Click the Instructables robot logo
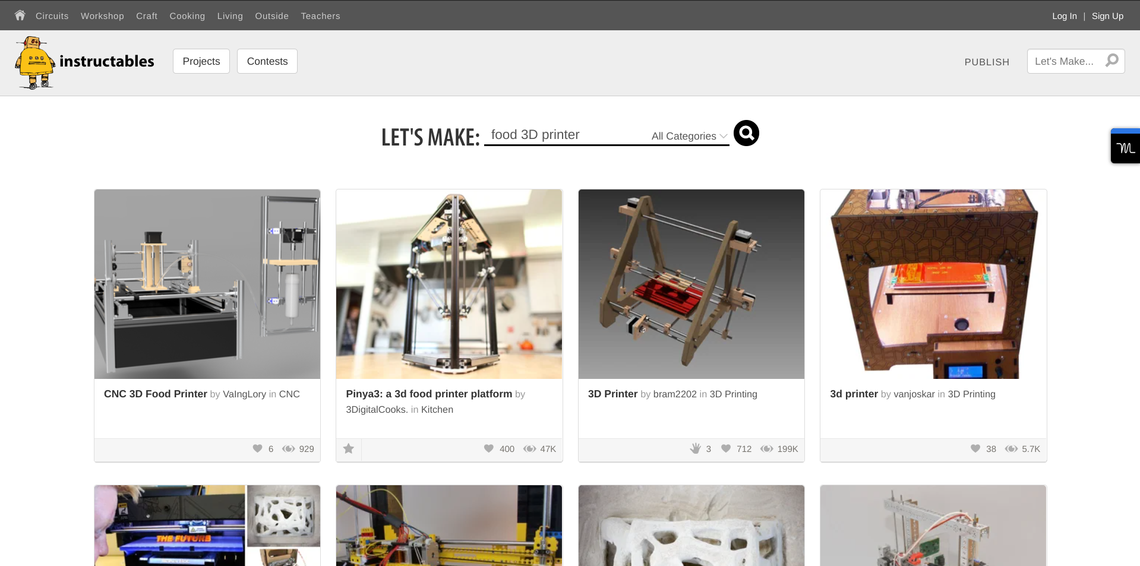1140x566 pixels. pyautogui.click(x=36, y=62)
